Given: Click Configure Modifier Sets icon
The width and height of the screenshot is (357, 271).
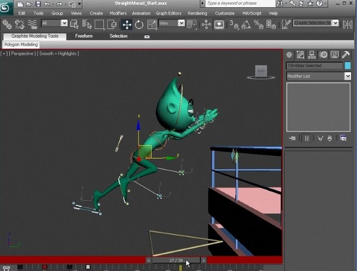Looking at the screenshot, I should (343, 138).
